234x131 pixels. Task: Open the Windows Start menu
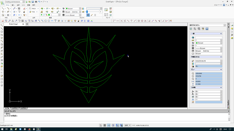pos(2,129)
